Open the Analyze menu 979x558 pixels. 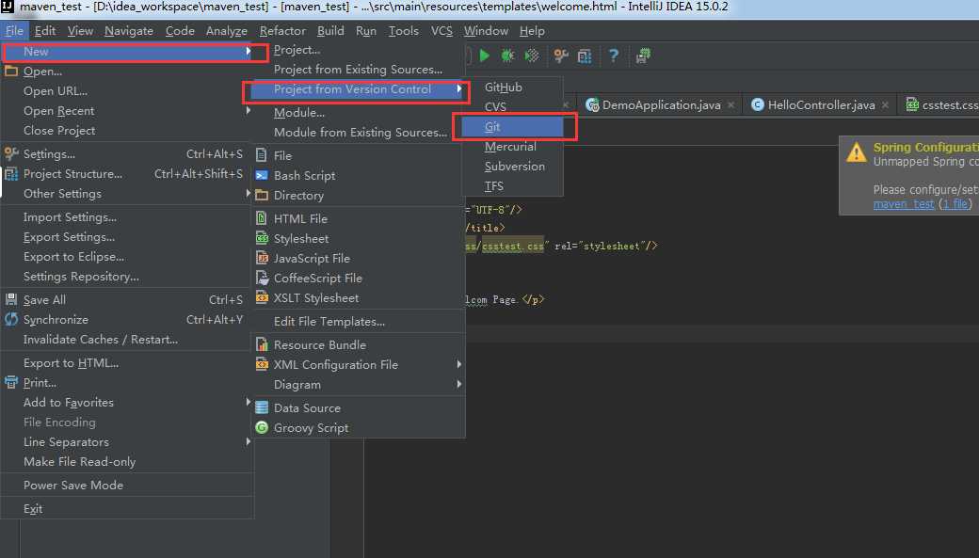[226, 31]
